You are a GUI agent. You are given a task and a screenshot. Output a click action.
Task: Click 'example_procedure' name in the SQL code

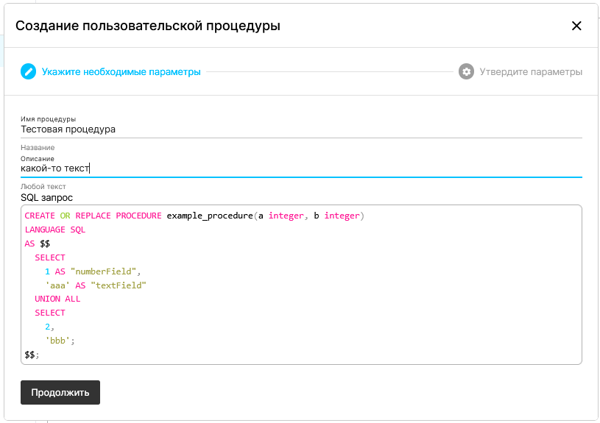[209, 216]
